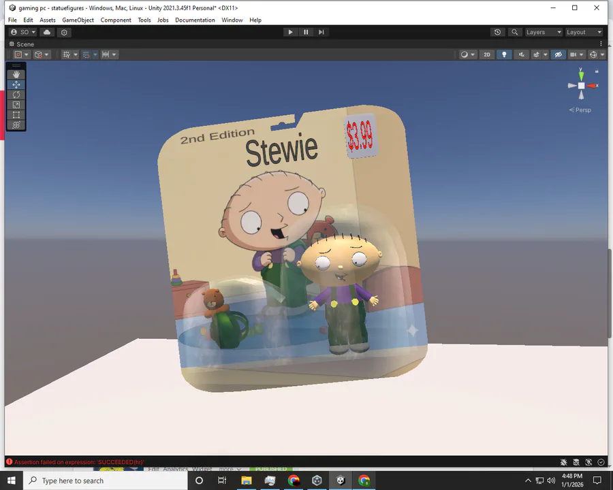Click the red X axis of the orientation gizmo
The height and width of the screenshot is (490, 613).
(591, 86)
